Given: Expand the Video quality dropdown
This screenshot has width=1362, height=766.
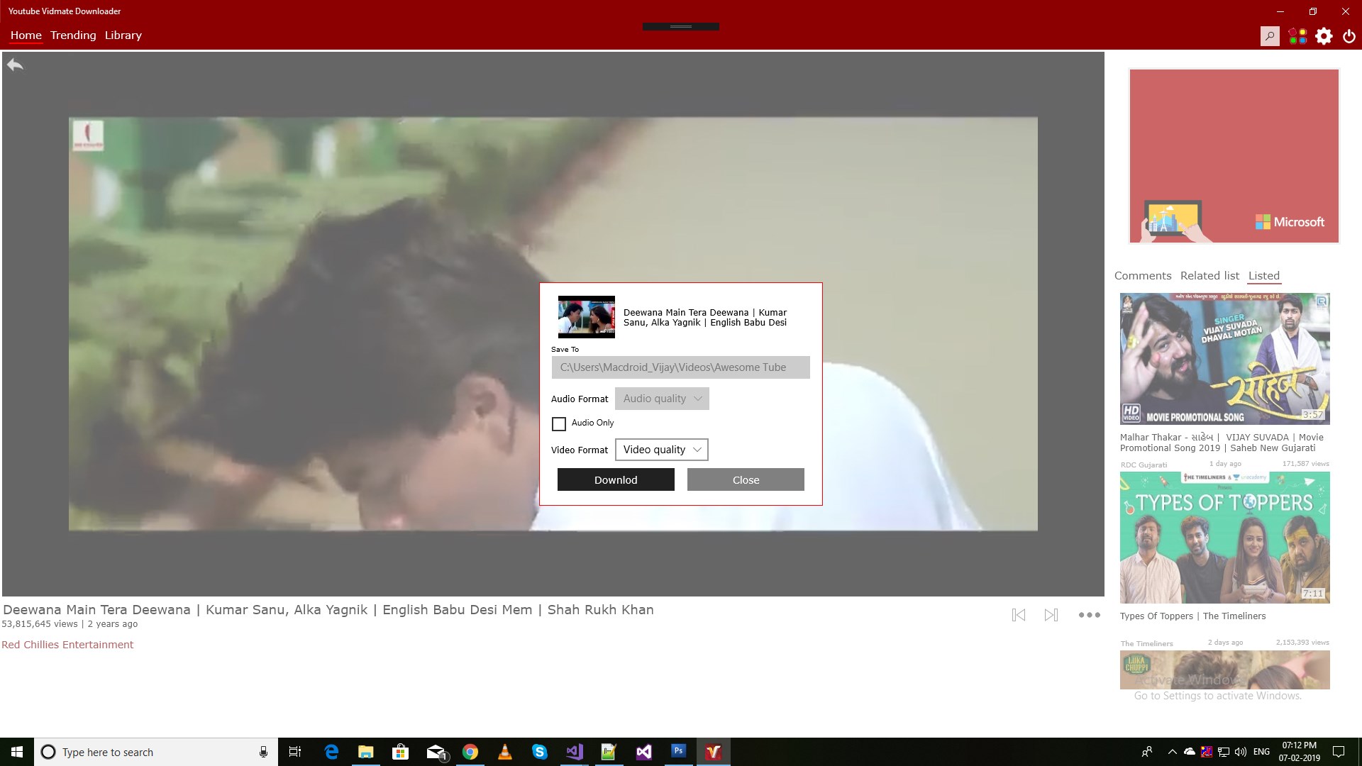Looking at the screenshot, I should tap(661, 450).
